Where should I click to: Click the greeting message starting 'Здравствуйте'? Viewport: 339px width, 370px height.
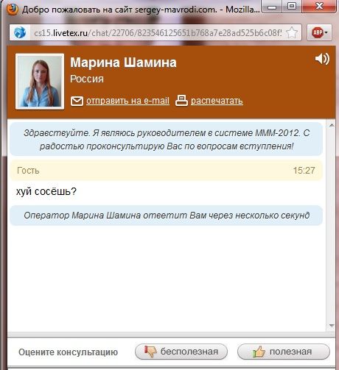click(x=167, y=140)
